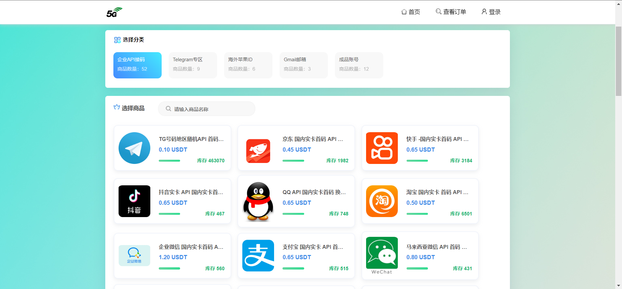Open product 京东 国内实卡首码 API
The image size is (622, 289).
point(313,139)
